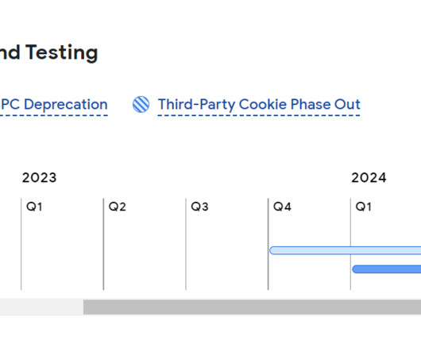
Task: Click the Q4 quarter label
Action: pyautogui.click(x=282, y=207)
